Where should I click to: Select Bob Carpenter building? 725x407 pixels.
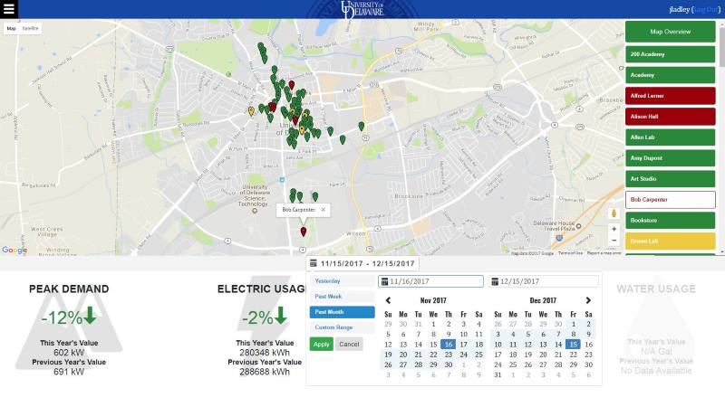[670, 199]
